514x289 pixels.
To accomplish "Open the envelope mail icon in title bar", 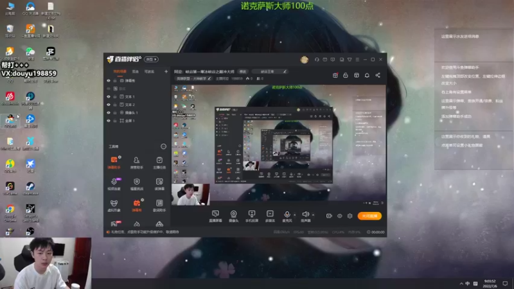I will pos(325,60).
